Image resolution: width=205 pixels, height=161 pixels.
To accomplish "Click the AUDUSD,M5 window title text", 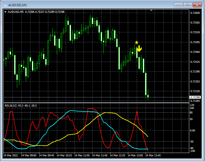I will (17, 5).
